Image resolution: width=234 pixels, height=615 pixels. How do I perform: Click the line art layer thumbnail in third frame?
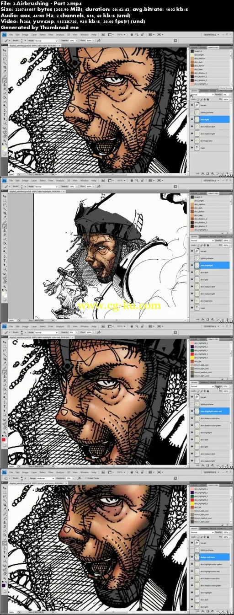[x=197, y=398]
